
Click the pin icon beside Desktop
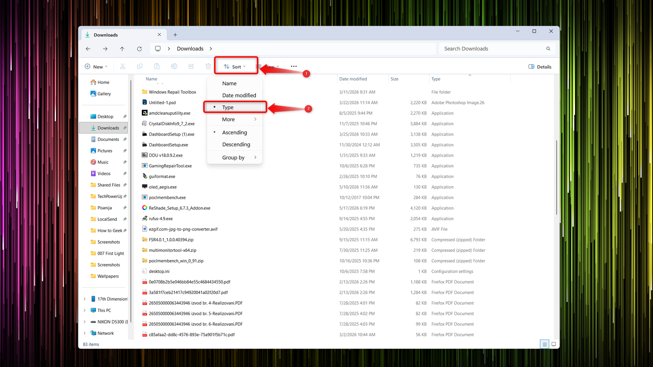[125, 117]
